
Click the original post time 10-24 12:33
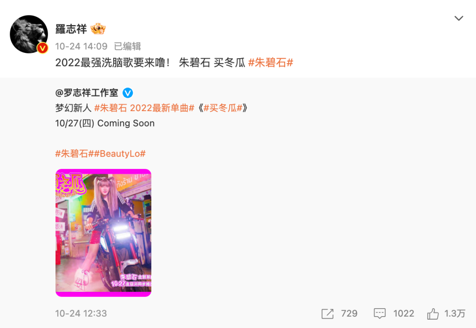(x=81, y=313)
